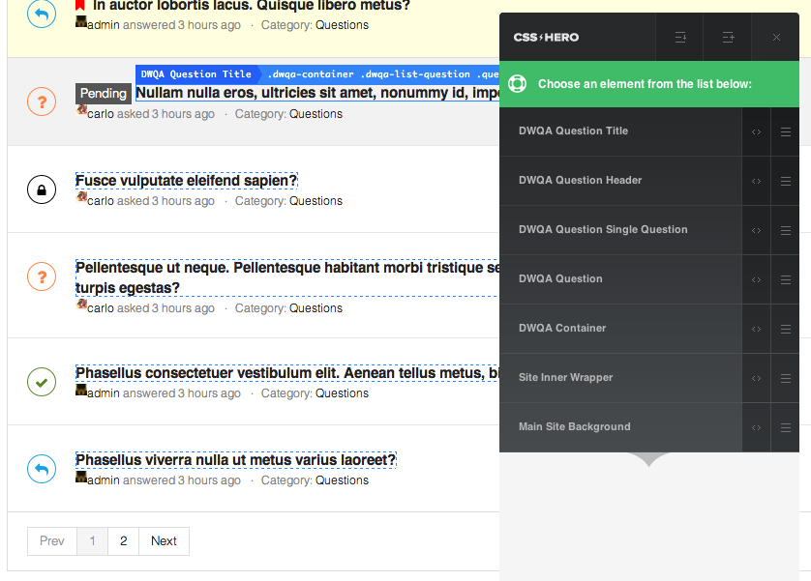
Task: Open the menu icon for Site Inner Wrapper
Action: point(785,378)
